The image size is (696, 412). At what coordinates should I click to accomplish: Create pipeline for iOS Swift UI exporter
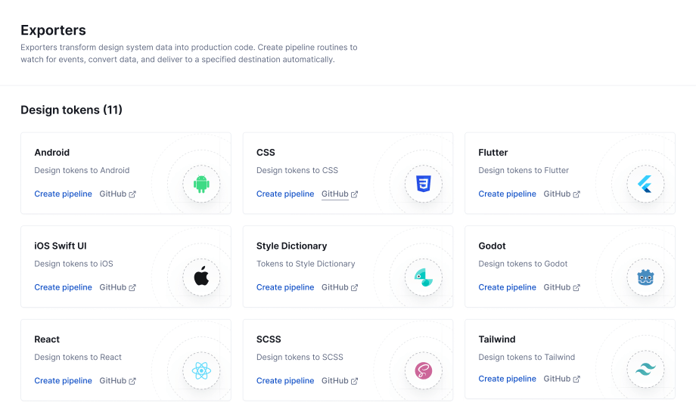(x=63, y=287)
